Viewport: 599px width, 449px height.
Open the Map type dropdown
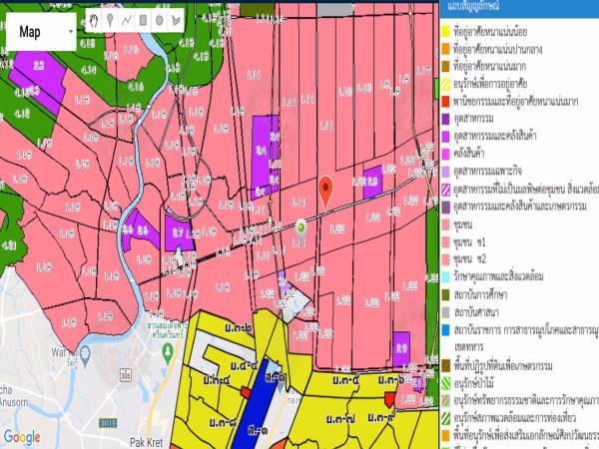pyautogui.click(x=41, y=32)
